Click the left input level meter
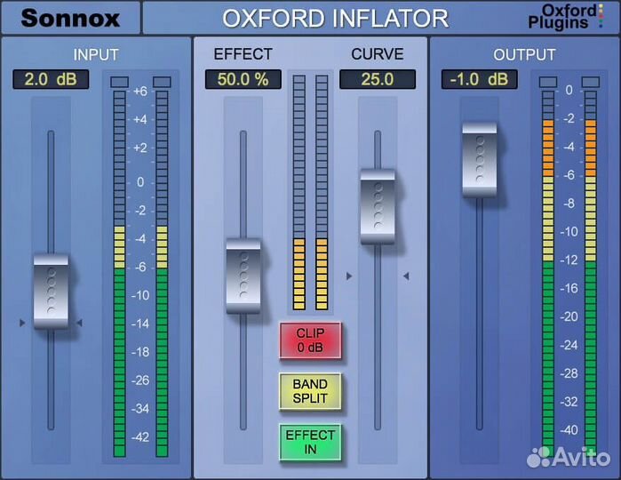621x480 pixels. click(x=120, y=274)
